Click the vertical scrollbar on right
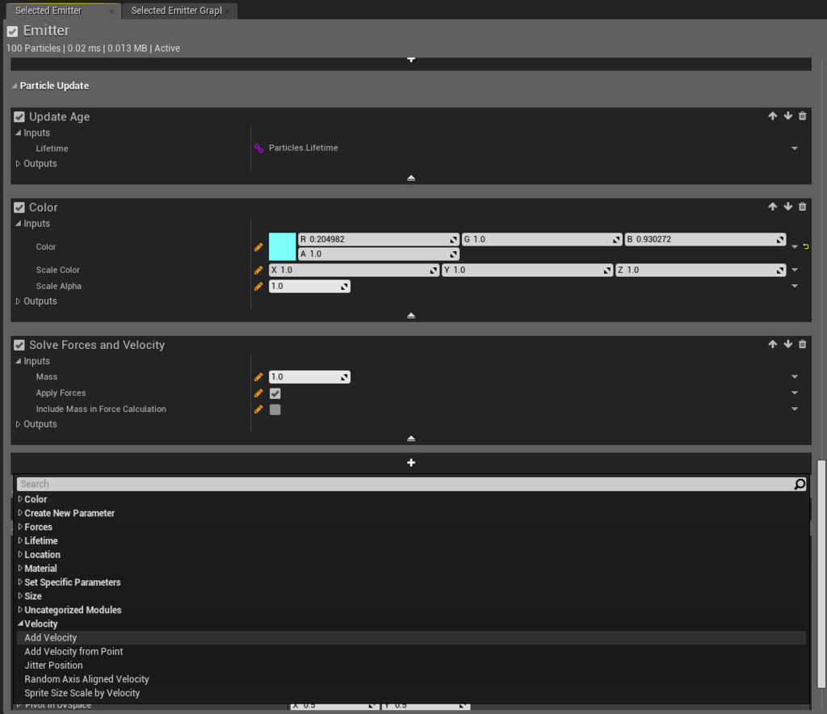This screenshot has width=827, height=714. point(821,573)
